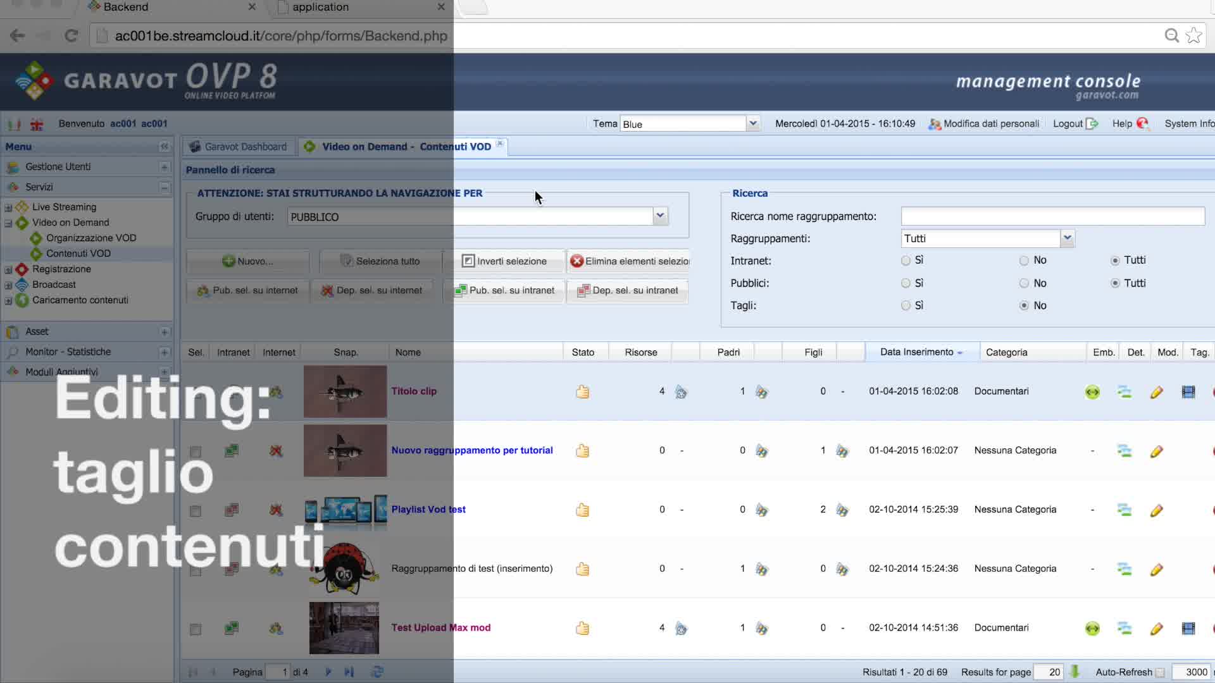The image size is (1215, 683).
Task: Click the Help lifebuoy icon
Action: pyautogui.click(x=1142, y=124)
